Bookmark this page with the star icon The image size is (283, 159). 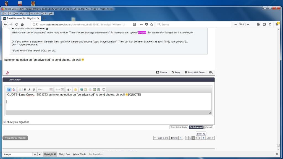coord(152,24)
